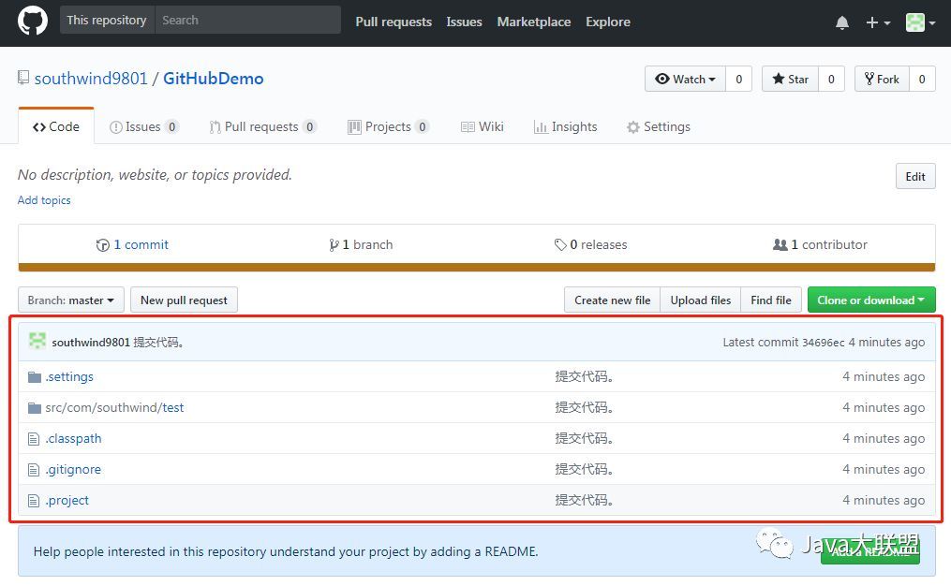Open the Watch dropdown button
951x586 pixels.
(x=685, y=79)
